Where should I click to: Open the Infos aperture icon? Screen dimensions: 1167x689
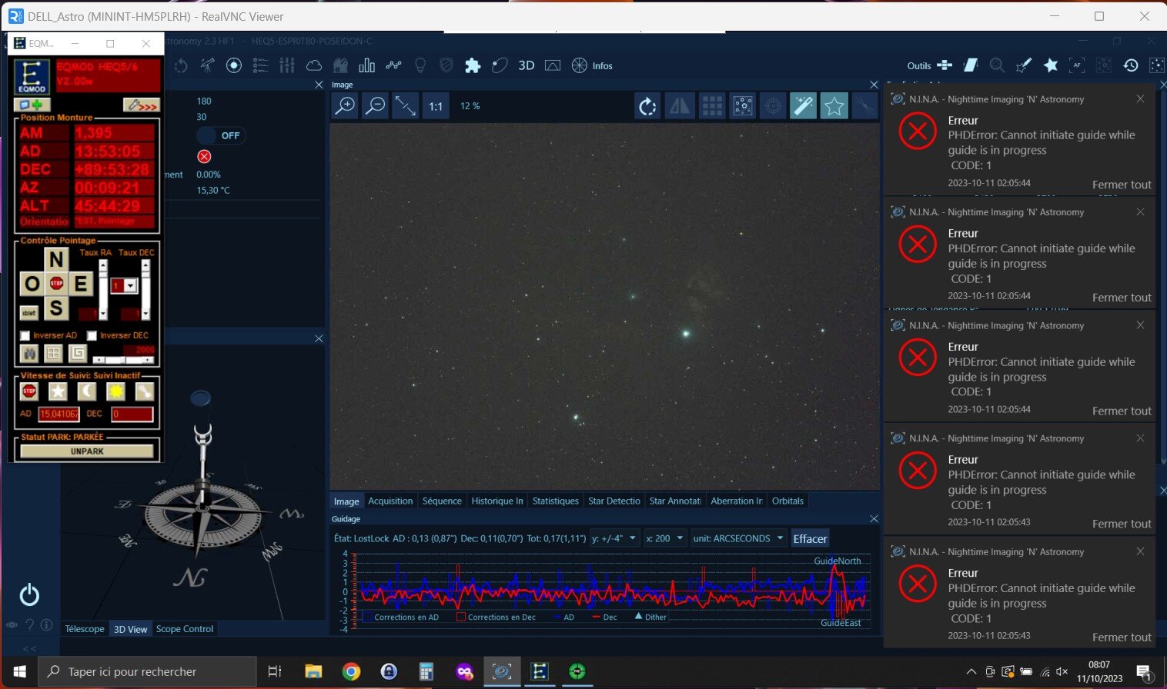click(x=580, y=66)
